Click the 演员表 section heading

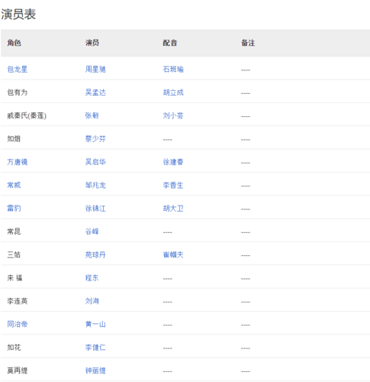[x=18, y=15]
